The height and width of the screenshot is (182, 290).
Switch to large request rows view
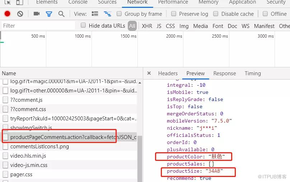(x=95, y=14)
